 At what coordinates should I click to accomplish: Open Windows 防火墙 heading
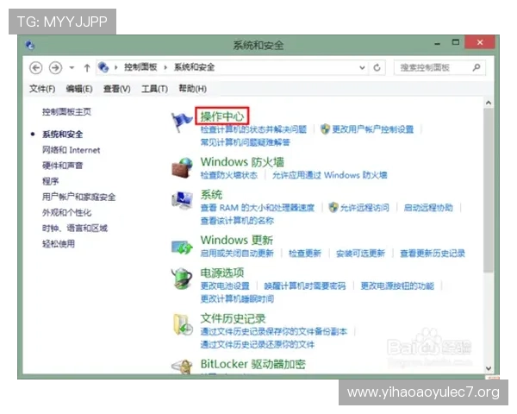[x=242, y=162]
